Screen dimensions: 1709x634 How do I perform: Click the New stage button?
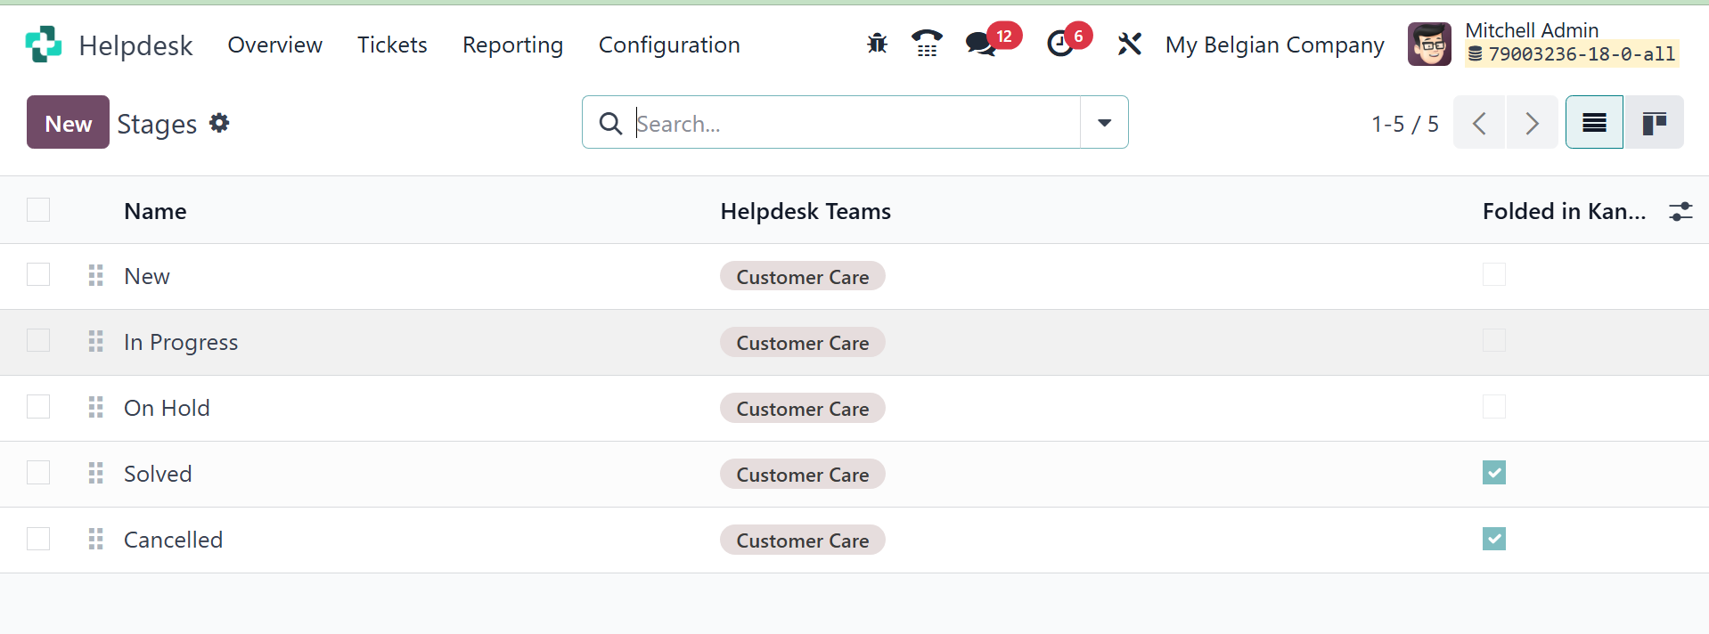click(68, 123)
